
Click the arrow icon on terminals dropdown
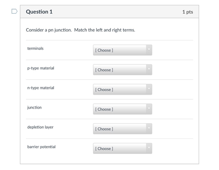[149, 49]
